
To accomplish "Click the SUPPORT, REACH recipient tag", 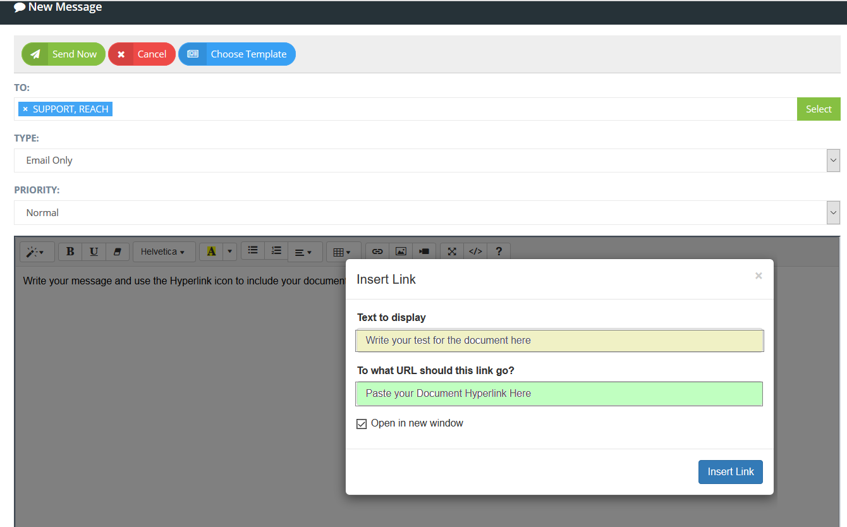I will click(x=66, y=109).
